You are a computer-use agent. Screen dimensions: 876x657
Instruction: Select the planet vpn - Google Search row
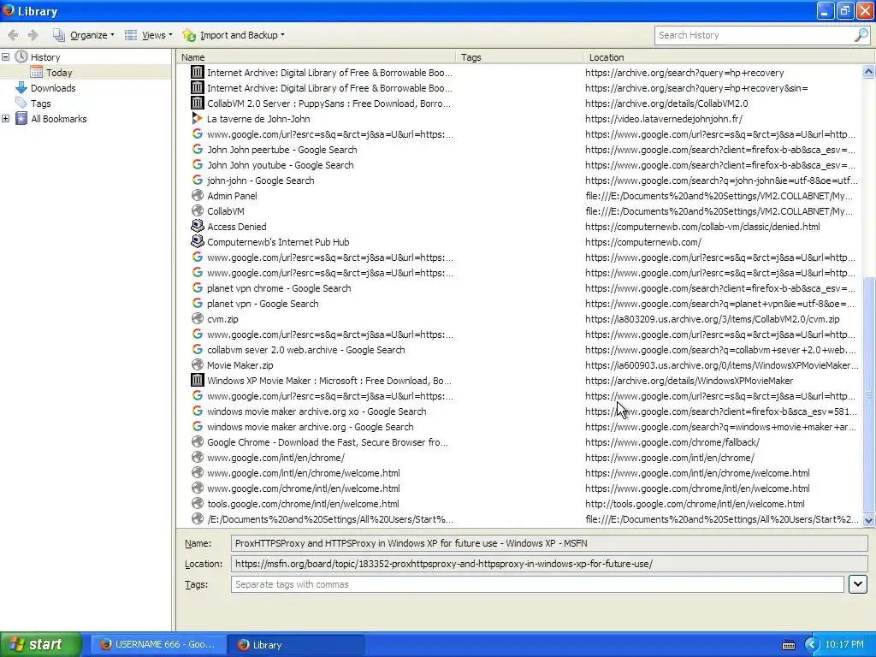point(519,304)
